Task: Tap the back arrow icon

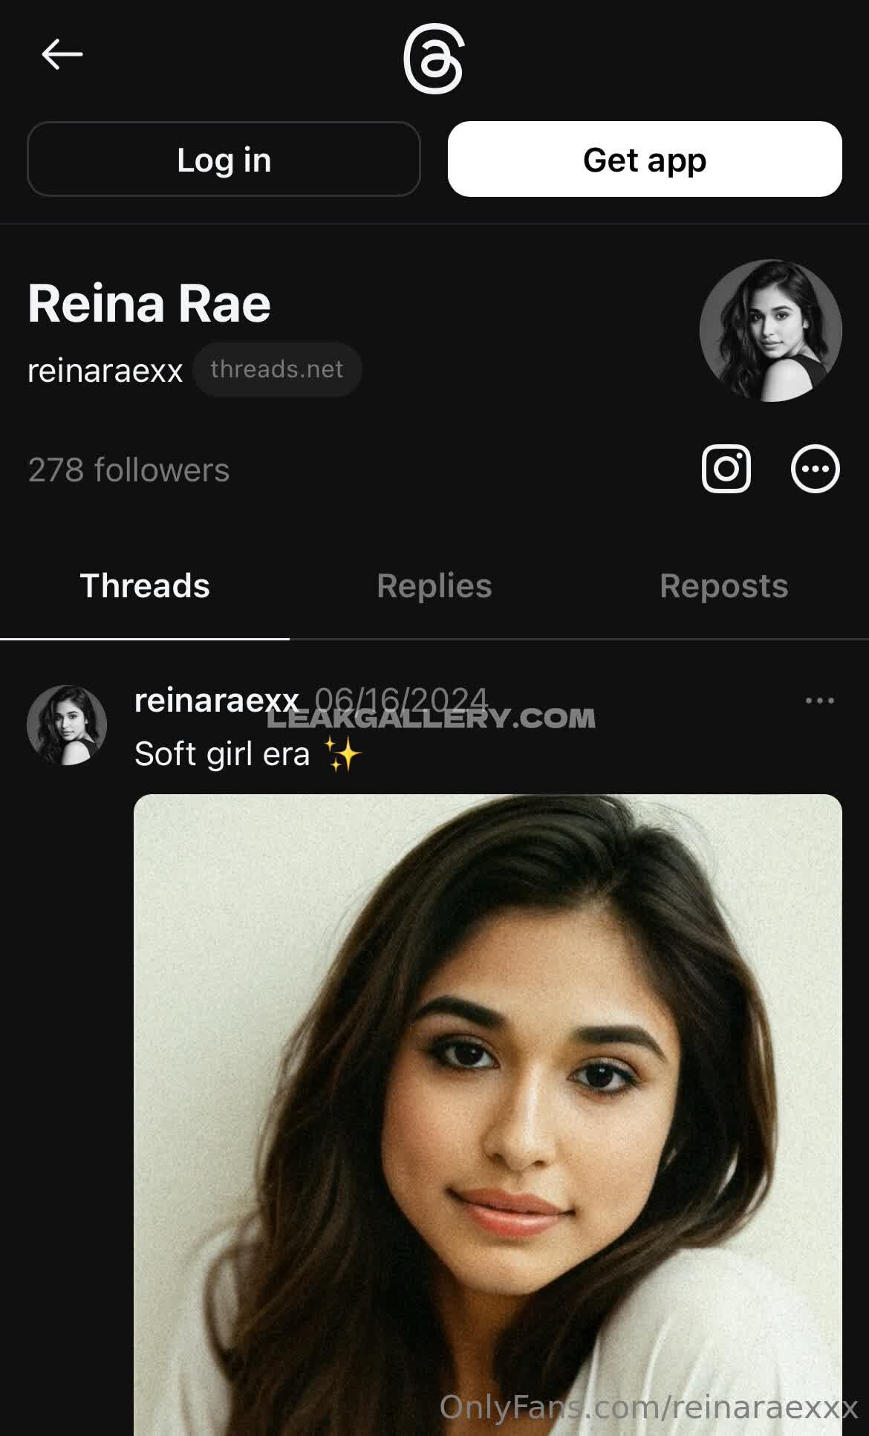Action: 62,54
